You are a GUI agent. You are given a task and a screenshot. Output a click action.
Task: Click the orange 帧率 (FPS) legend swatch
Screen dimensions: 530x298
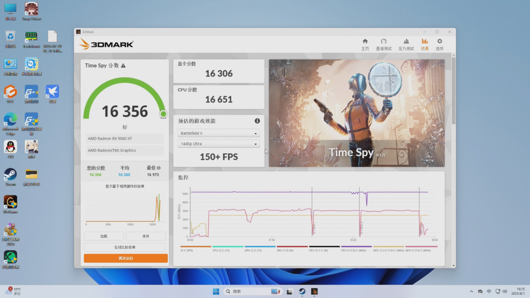coord(196,247)
